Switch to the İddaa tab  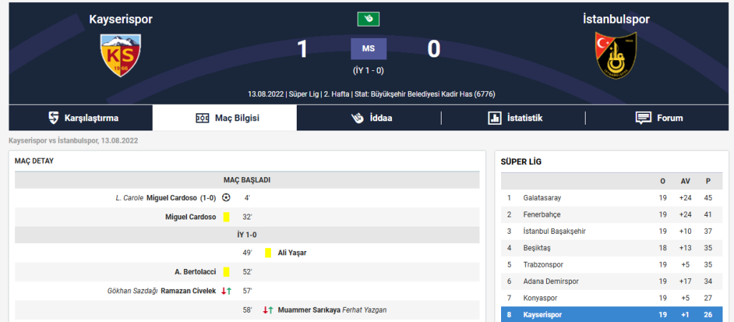click(x=371, y=118)
